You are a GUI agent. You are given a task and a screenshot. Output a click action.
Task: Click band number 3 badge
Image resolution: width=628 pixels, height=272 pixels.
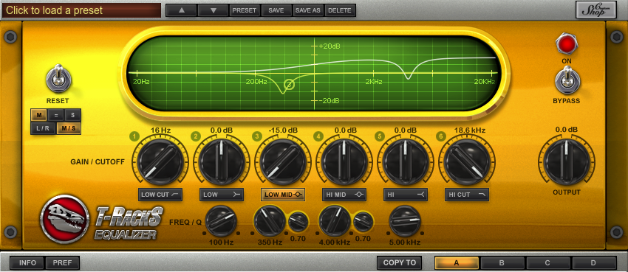point(256,136)
